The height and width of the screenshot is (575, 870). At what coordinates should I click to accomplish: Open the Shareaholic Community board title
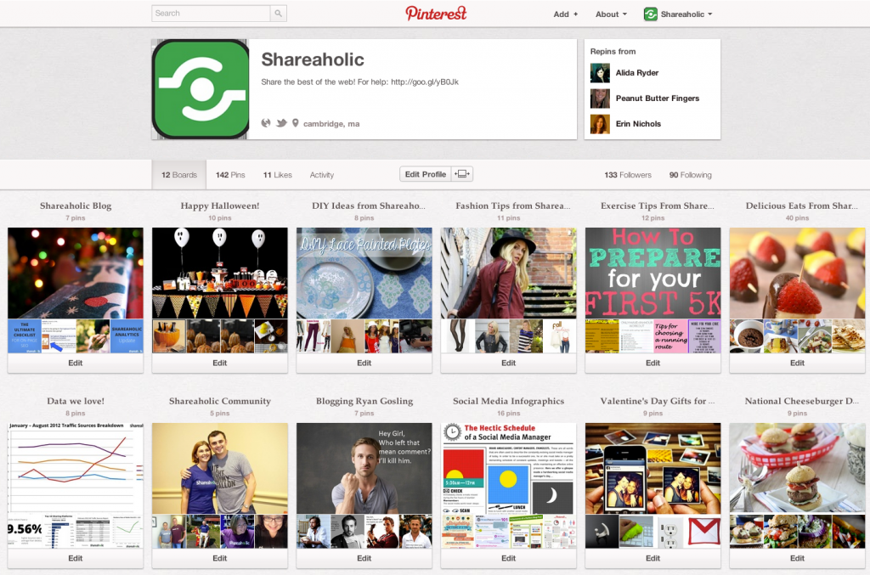[220, 401]
